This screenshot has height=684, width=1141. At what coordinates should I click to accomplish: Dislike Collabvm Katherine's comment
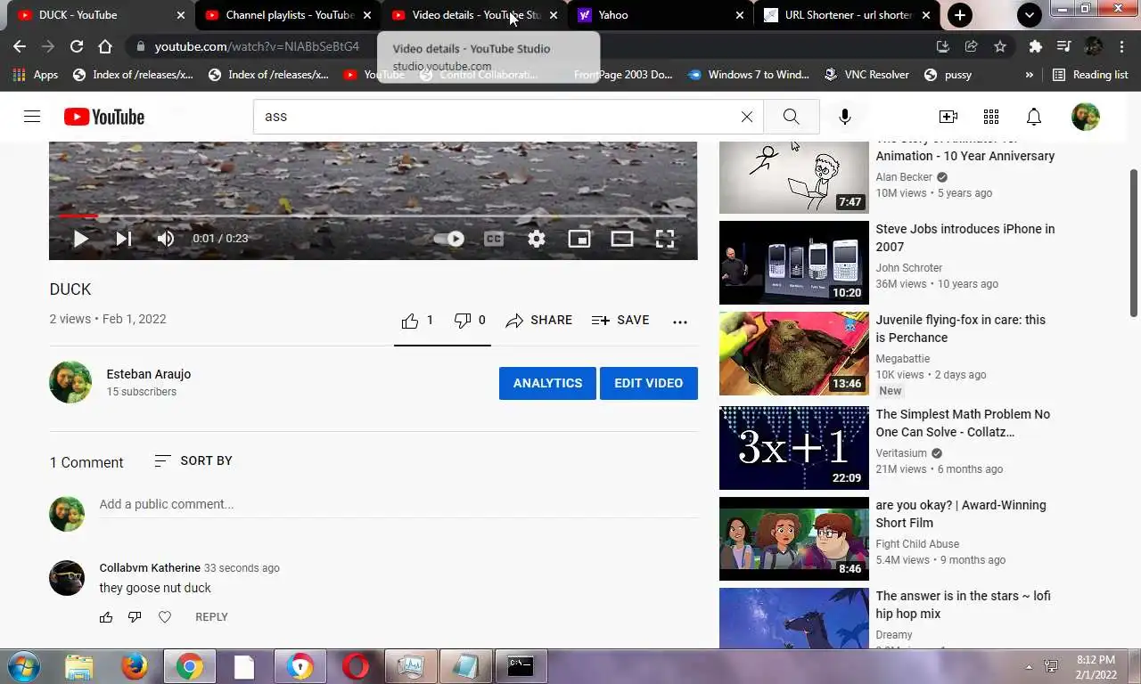tap(135, 617)
